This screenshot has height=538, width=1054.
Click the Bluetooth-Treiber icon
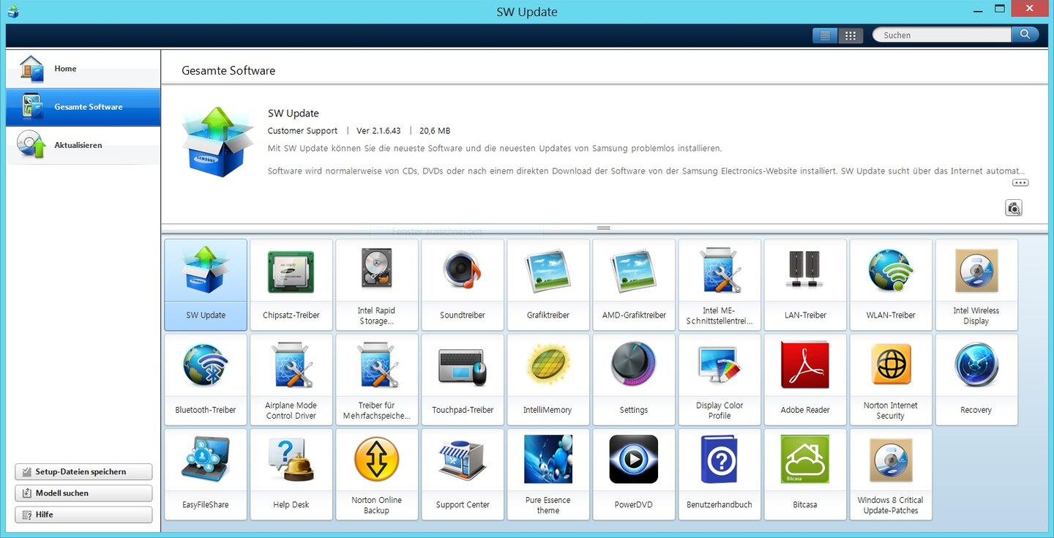[206, 367]
